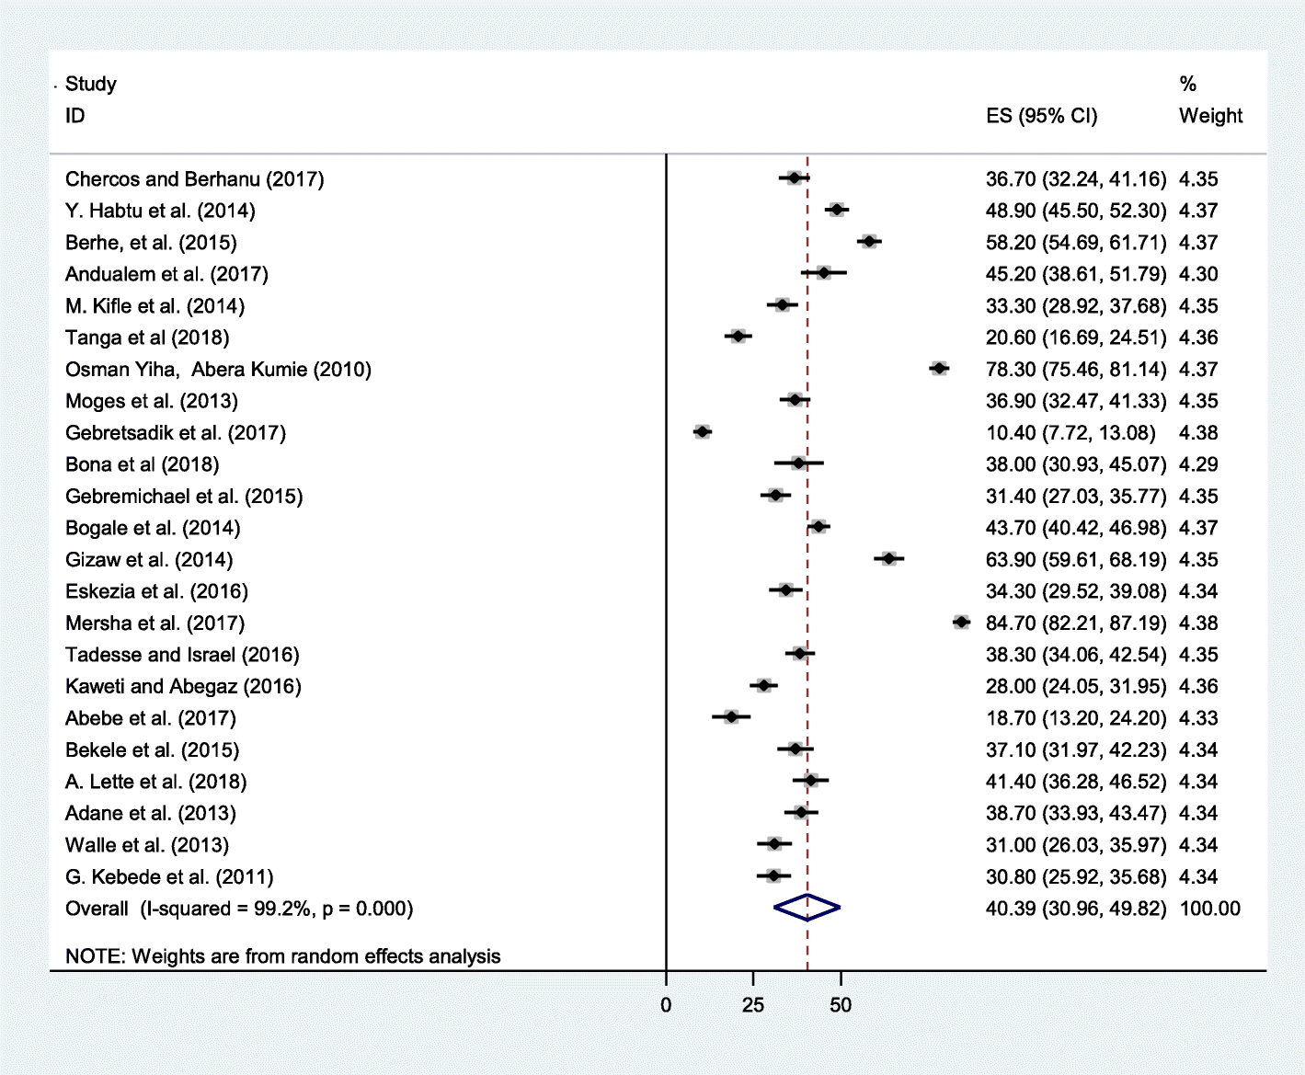This screenshot has width=1305, height=1075.
Task: Click "M. Kifle et al. (2014)" label
Action: 155,306
